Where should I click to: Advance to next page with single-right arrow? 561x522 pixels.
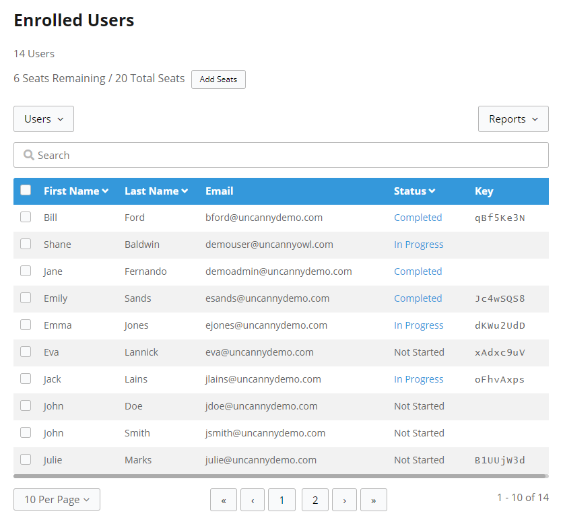[x=345, y=500]
